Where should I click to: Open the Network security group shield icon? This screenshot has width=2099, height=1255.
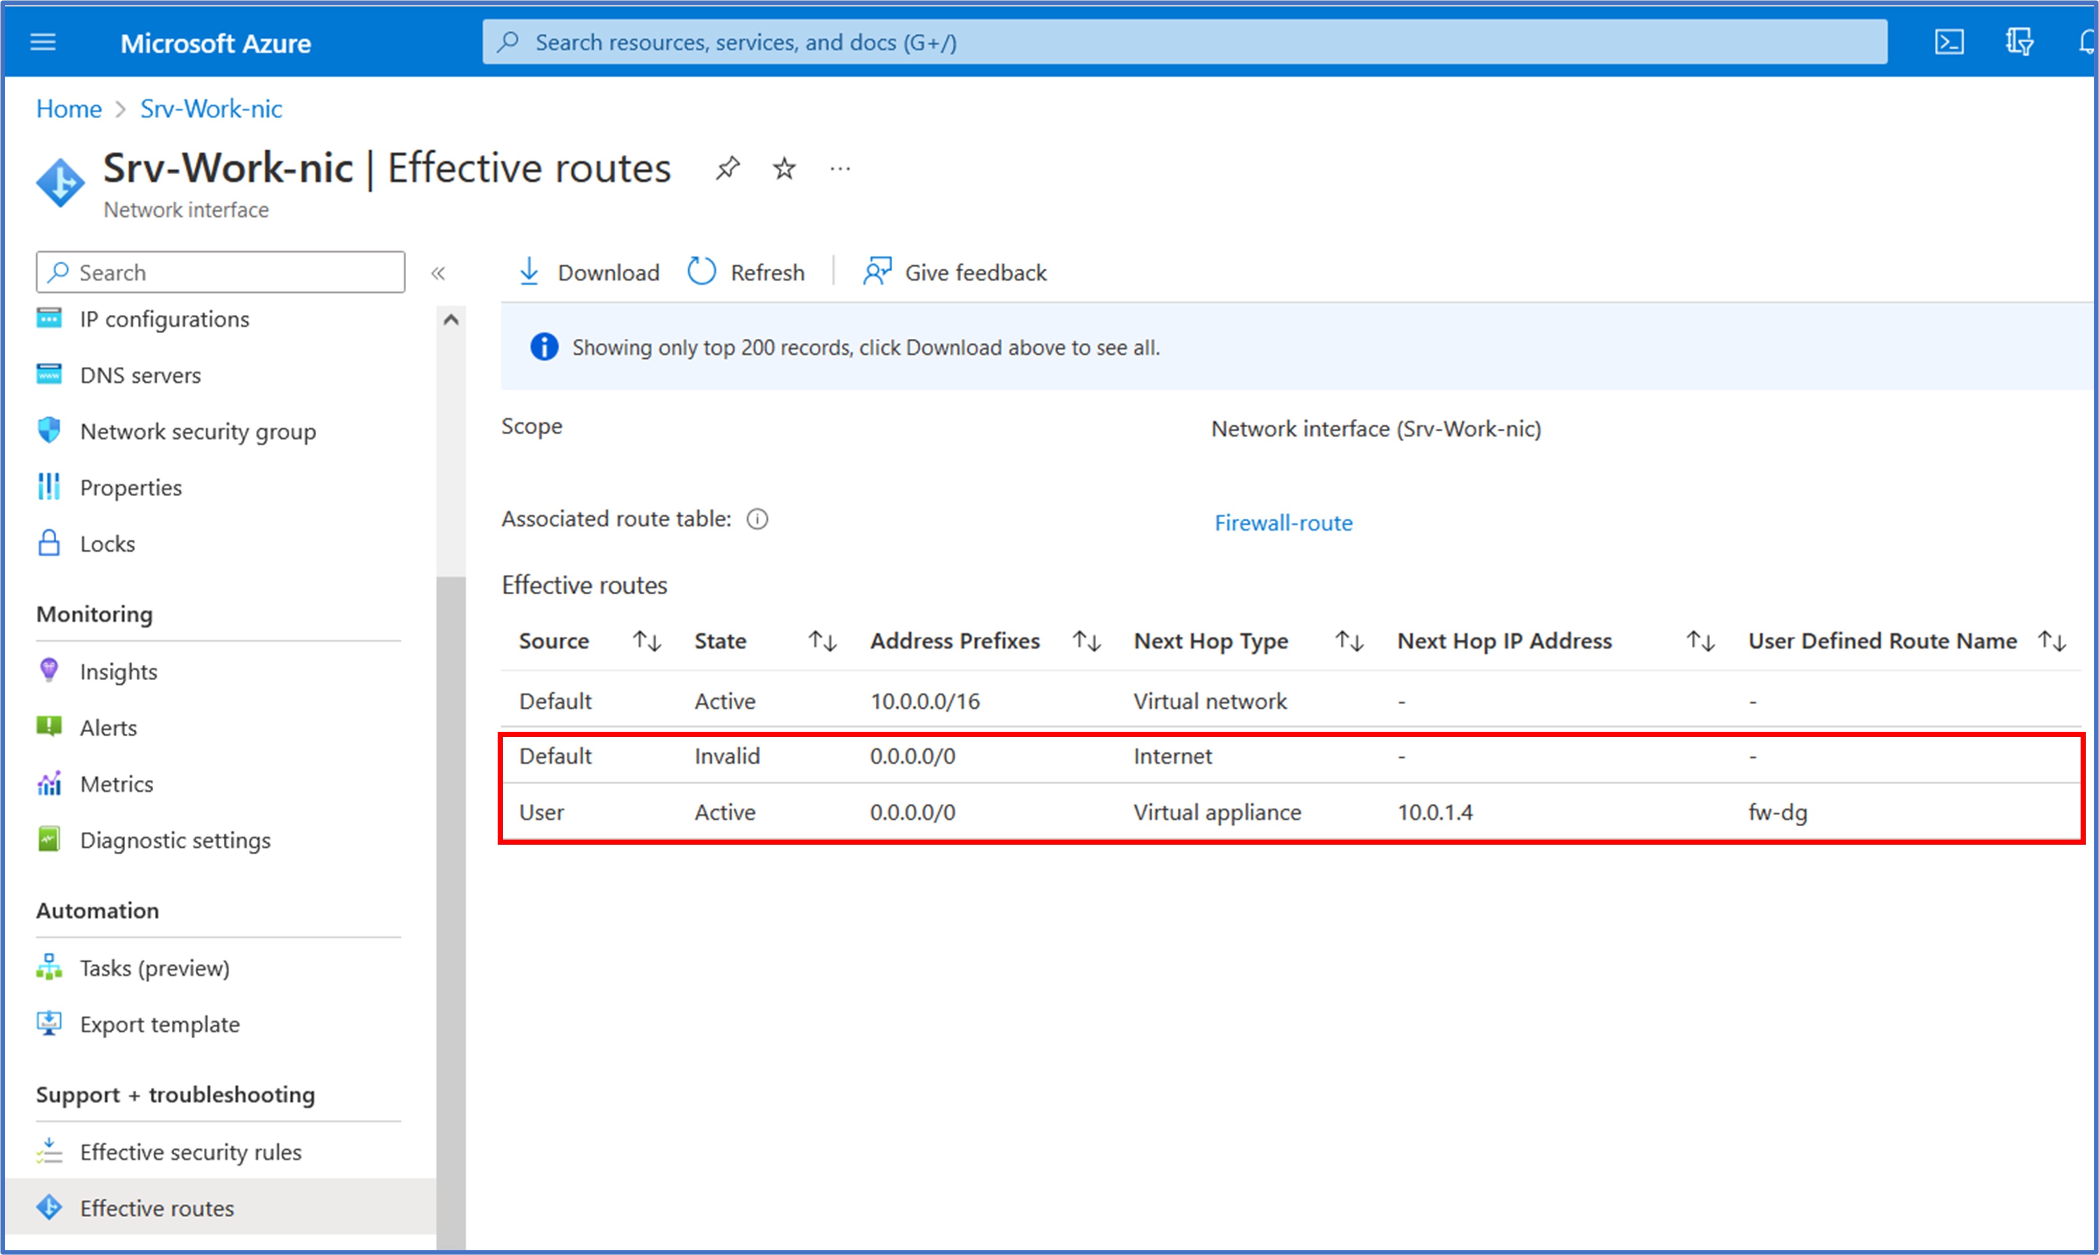pyautogui.click(x=49, y=430)
